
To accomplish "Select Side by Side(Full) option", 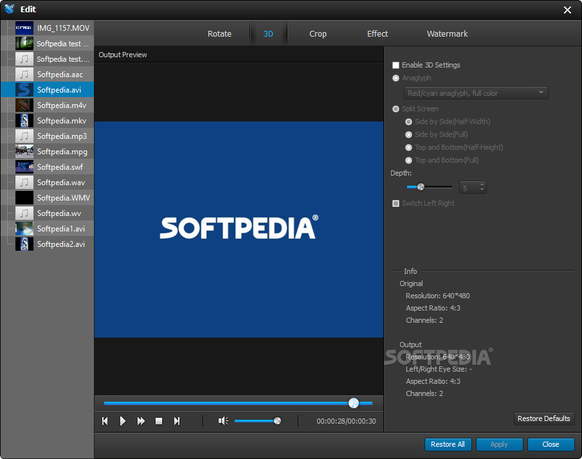I will (408, 135).
